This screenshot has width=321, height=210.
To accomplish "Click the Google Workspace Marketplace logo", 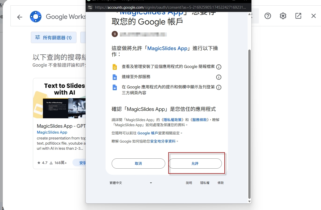I will [35, 16].
